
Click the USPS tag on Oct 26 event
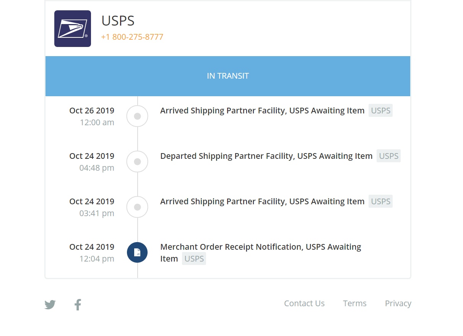coord(380,111)
